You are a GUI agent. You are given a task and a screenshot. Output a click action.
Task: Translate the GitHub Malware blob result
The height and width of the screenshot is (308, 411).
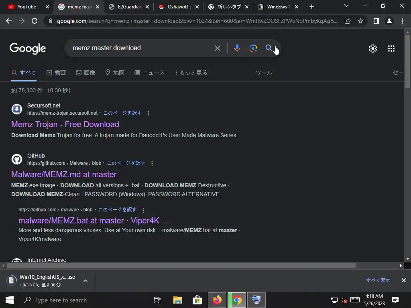[x=126, y=163]
